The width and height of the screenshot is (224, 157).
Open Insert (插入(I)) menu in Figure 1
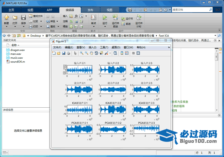[92, 47]
